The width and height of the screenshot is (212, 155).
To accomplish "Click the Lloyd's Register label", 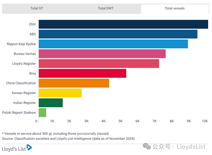I will [x=24, y=64].
